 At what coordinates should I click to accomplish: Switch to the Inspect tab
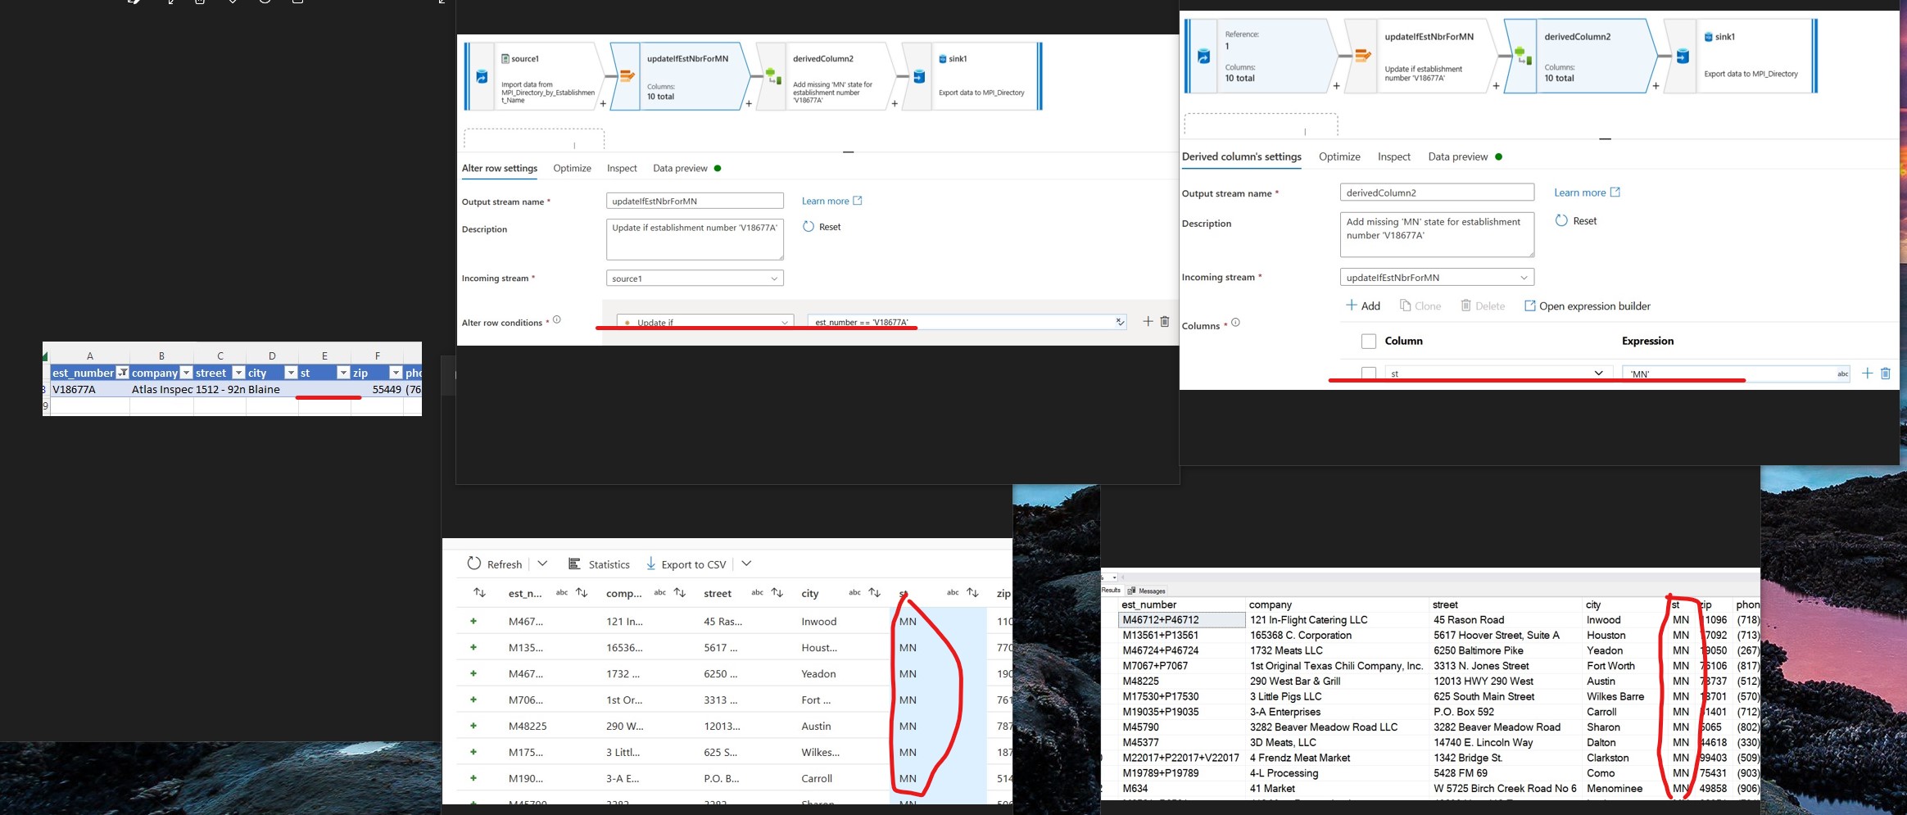coord(622,168)
